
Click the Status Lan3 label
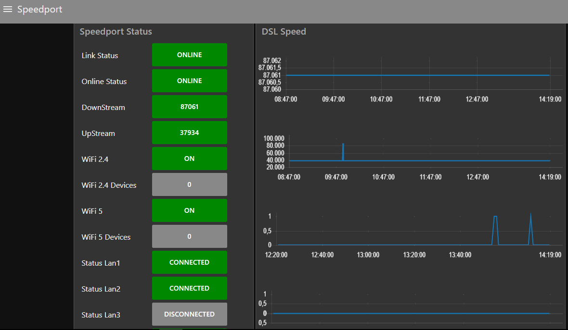pyautogui.click(x=101, y=315)
